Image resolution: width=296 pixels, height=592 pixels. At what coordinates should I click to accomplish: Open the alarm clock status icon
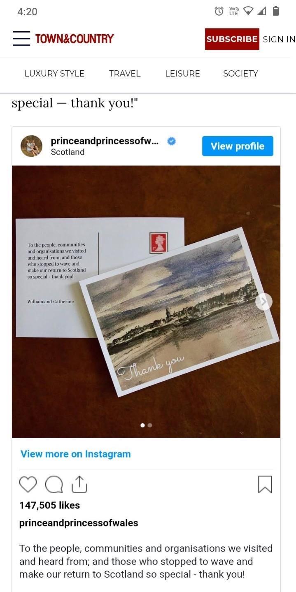coord(219,12)
